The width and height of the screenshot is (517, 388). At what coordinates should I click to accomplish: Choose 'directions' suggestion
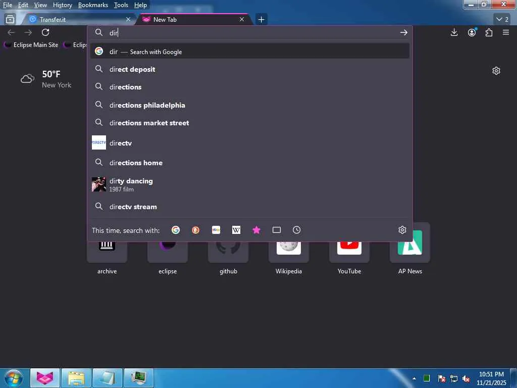click(x=250, y=87)
